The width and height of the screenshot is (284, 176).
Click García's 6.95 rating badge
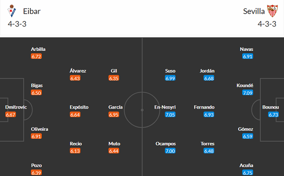pos(114,115)
